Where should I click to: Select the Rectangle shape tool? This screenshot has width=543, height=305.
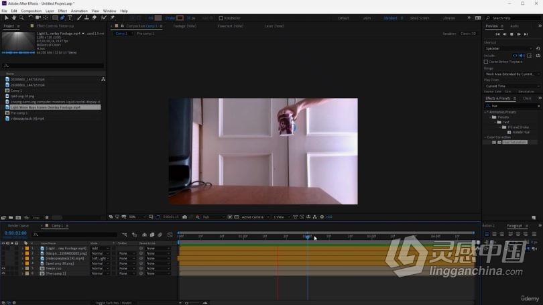pyautogui.click(x=55, y=17)
